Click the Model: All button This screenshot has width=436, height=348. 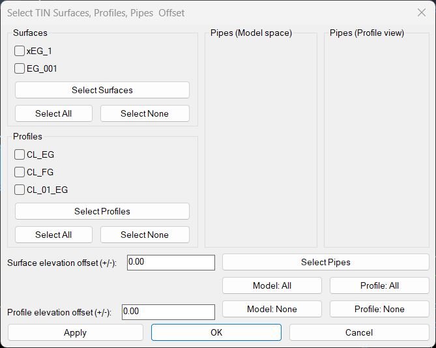272,285
